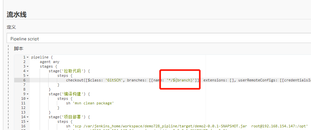This screenshot has height=130, width=311.
Task: Collapse the steps fold arrow at line 10
Action: pos(27,98)
